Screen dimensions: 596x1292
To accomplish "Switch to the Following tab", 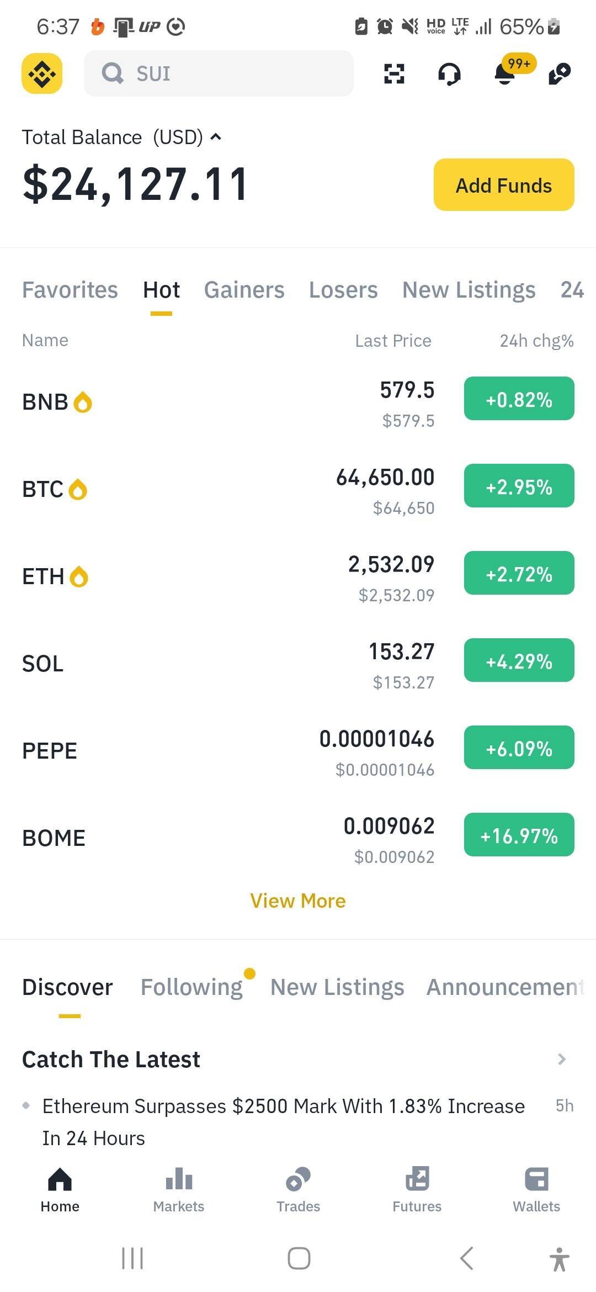I will [x=191, y=987].
